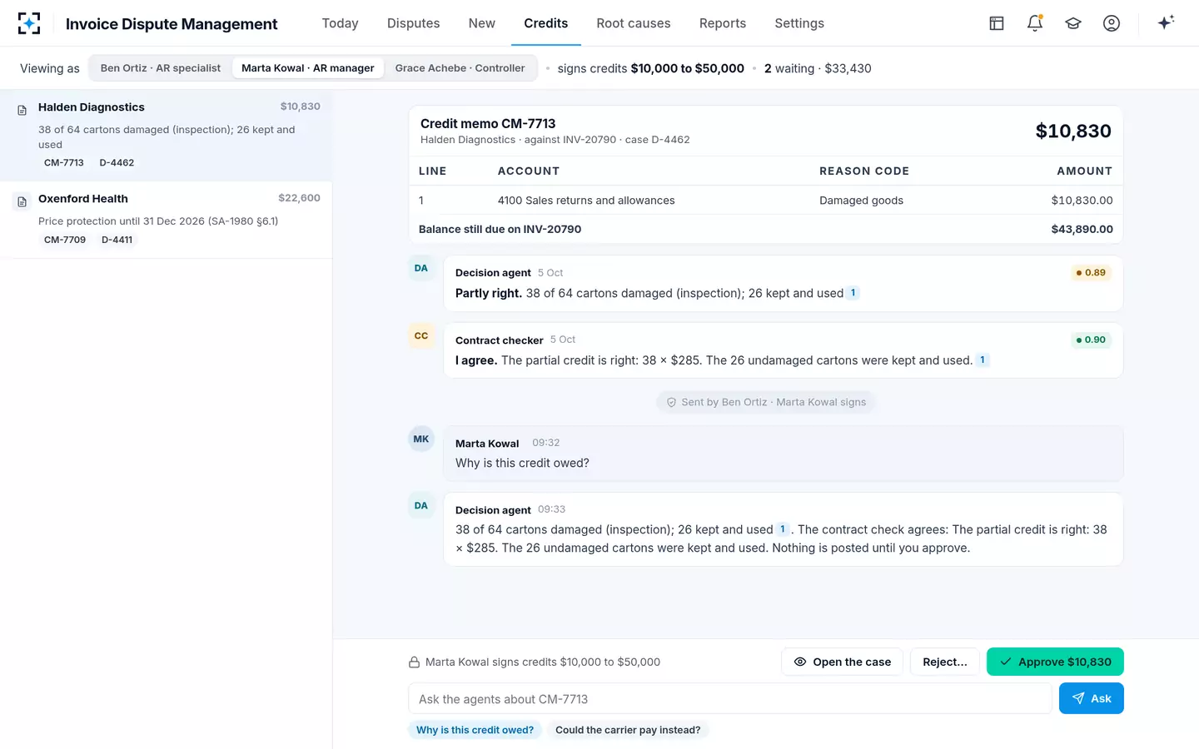The image size is (1199, 749).
Task: Select the Oxenford Health credit in the list
Action: tap(167, 220)
